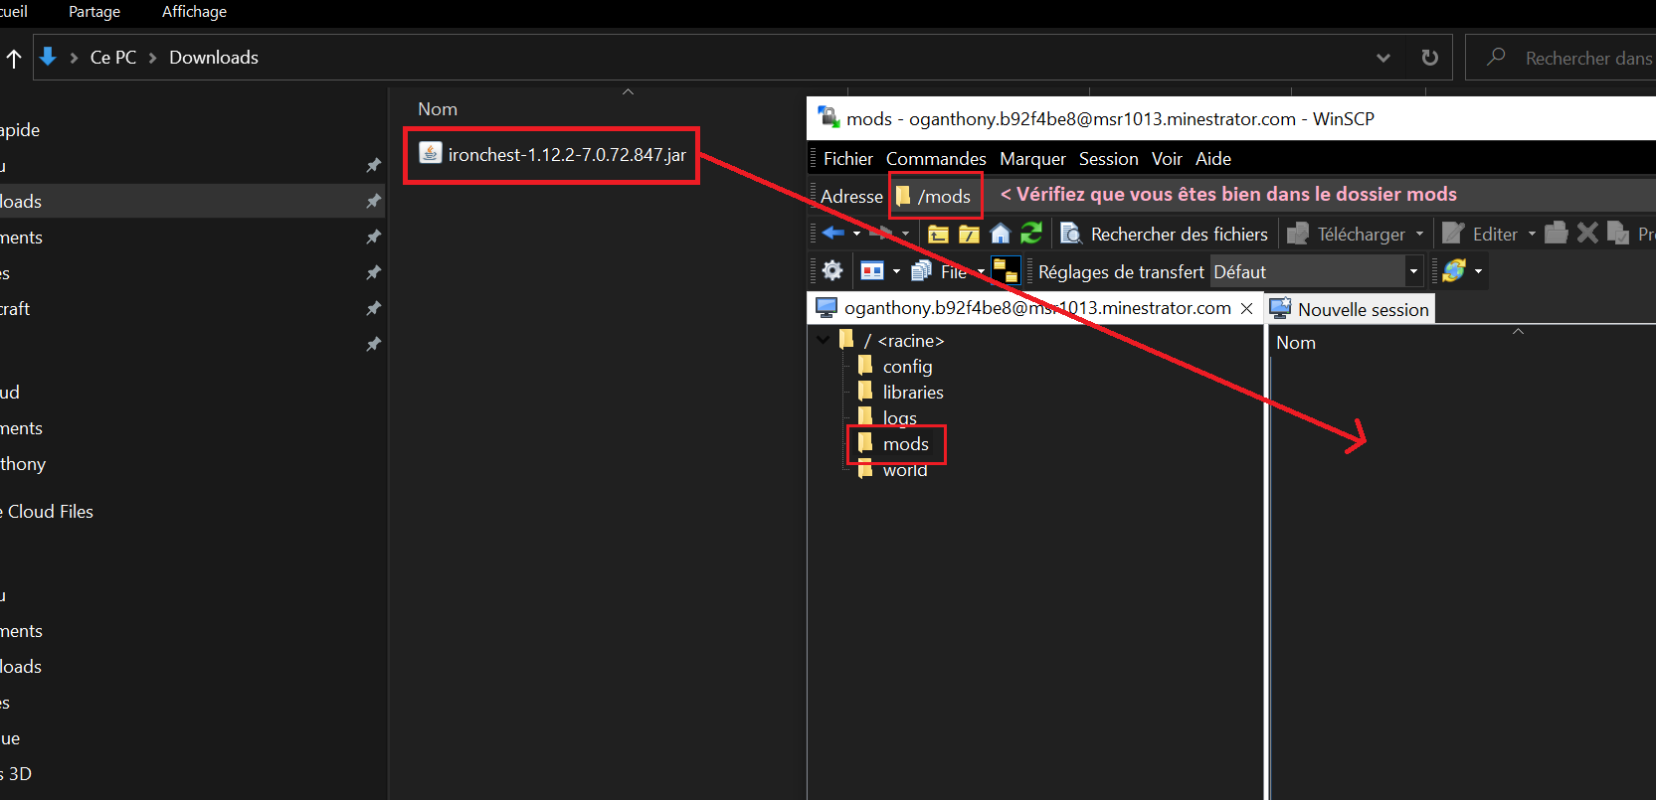Expand the Explorer address bar history

coord(1382,58)
